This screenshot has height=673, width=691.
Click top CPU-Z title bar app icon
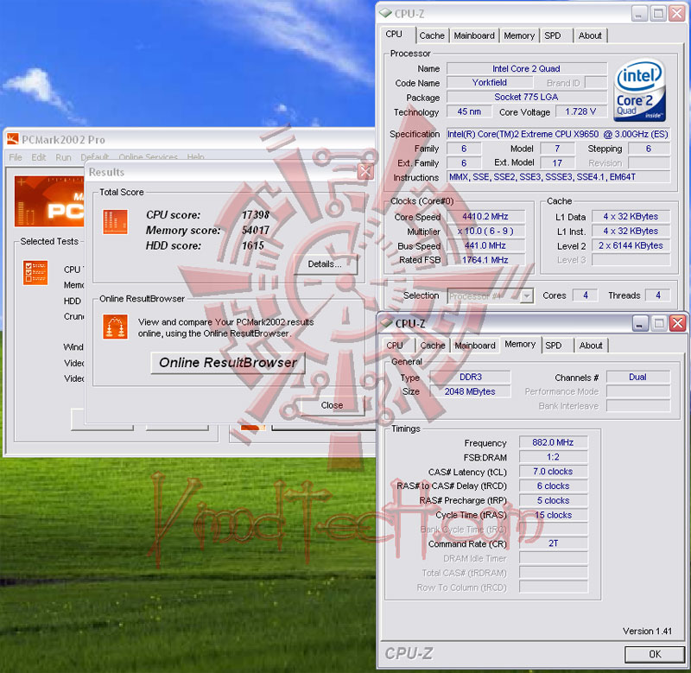click(x=385, y=13)
